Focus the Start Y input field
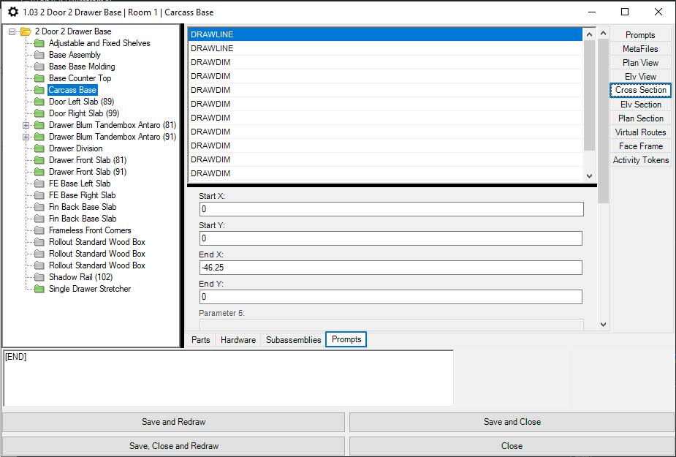This screenshot has width=676, height=457. click(x=390, y=238)
